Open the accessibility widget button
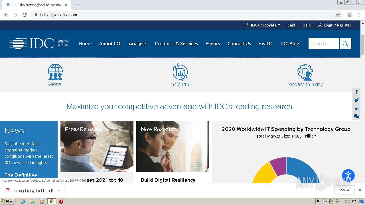This screenshot has width=365, height=205. point(348,175)
